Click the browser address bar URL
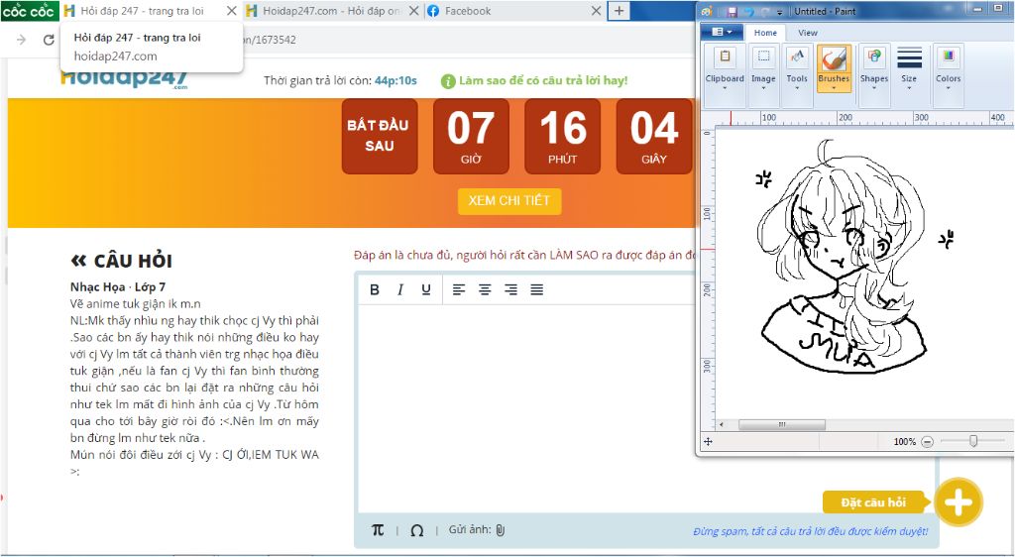 pyautogui.click(x=270, y=40)
